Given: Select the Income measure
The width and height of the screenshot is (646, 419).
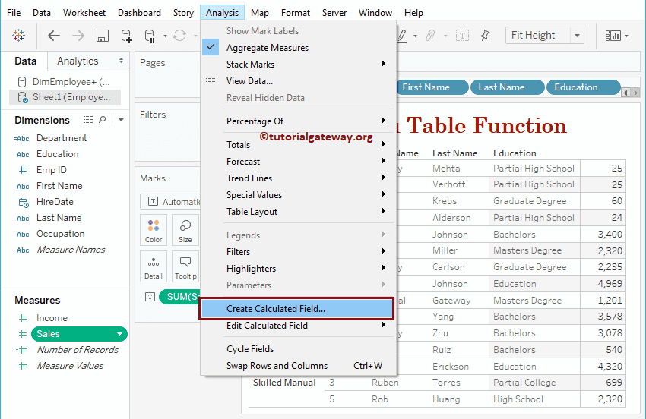Looking at the screenshot, I should (x=52, y=318).
